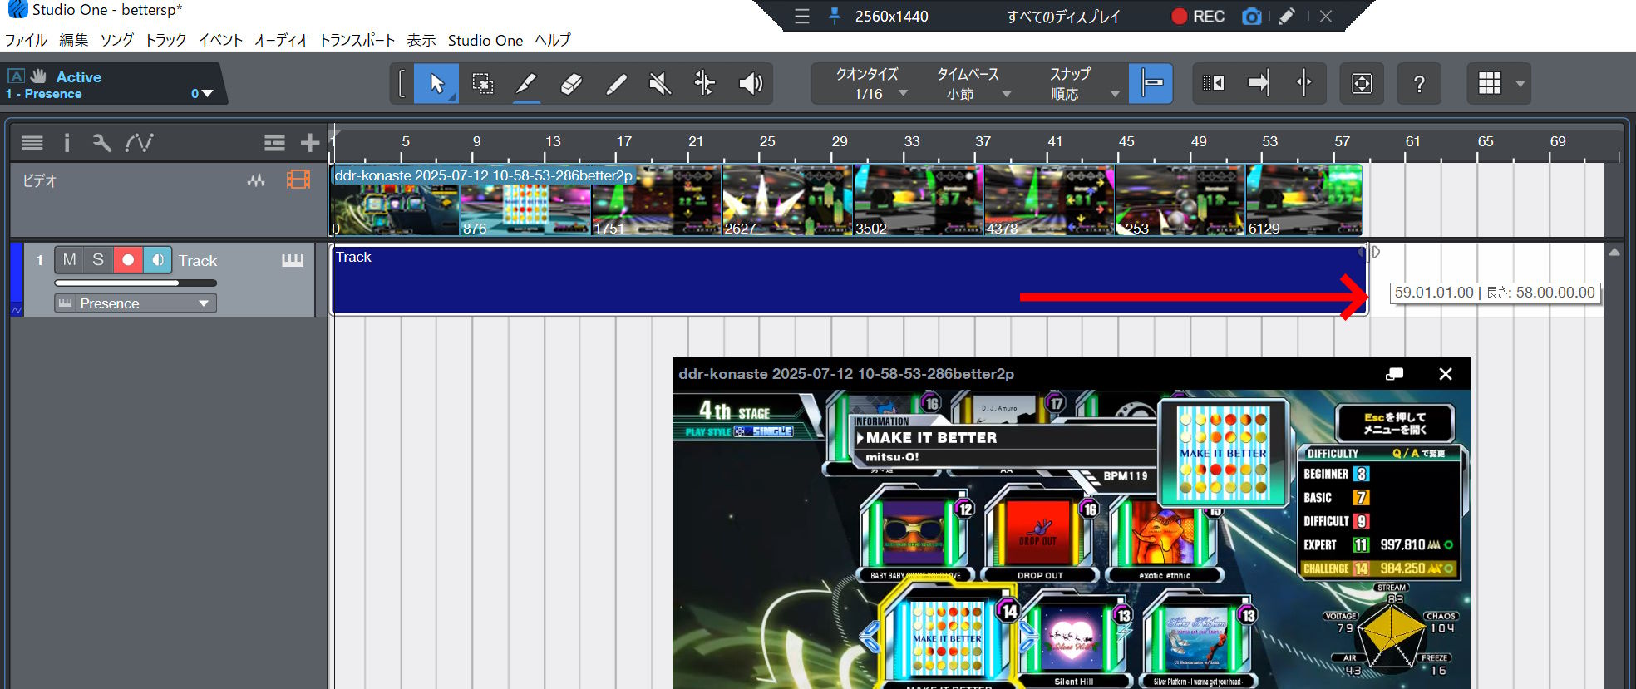Select the Mute tool

[660, 83]
